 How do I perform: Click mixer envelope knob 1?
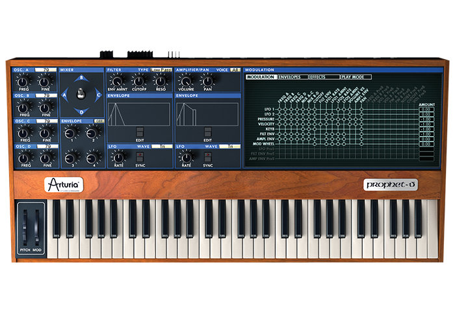point(70,133)
